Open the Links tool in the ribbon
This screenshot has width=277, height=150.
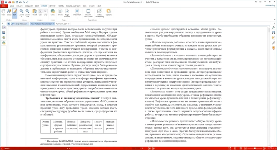point(53,12)
